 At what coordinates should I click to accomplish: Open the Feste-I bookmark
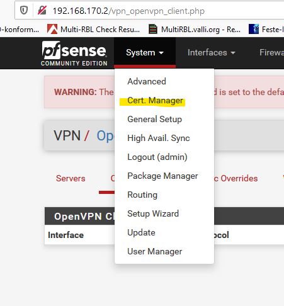(266, 30)
